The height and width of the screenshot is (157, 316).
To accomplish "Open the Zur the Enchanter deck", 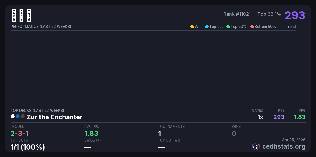I will click(55, 117).
